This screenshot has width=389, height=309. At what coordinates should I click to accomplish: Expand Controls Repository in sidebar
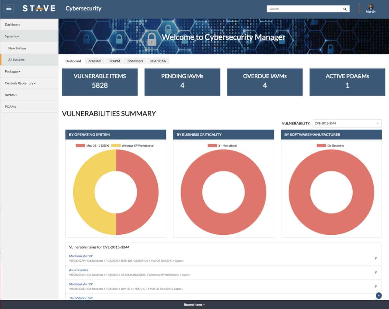pyautogui.click(x=19, y=83)
